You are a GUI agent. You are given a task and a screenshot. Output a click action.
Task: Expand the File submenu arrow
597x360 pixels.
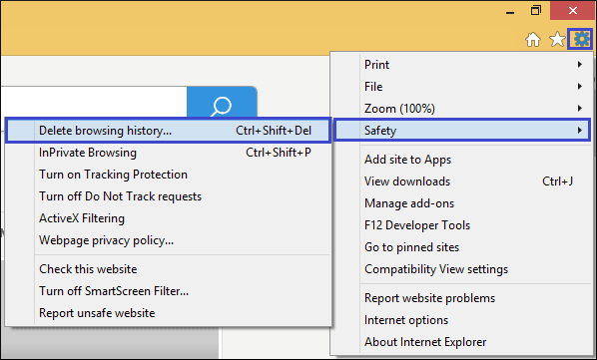[579, 87]
